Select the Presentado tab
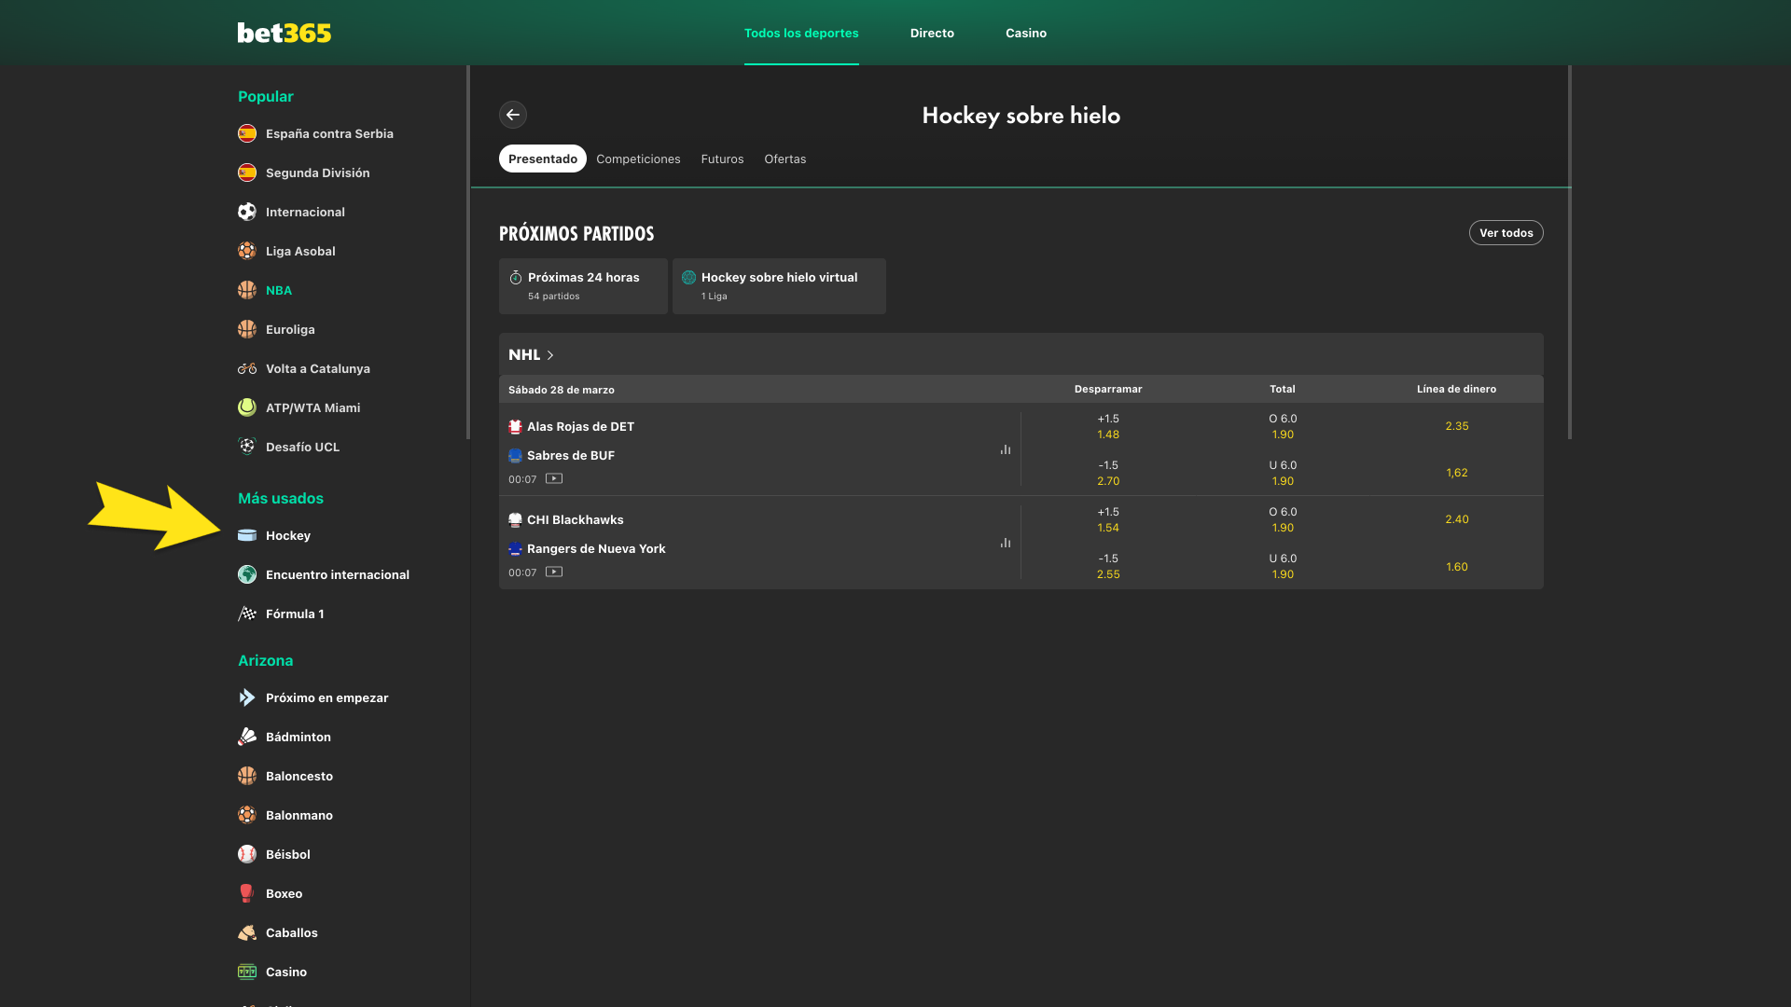The width and height of the screenshot is (1791, 1007). 543,159
